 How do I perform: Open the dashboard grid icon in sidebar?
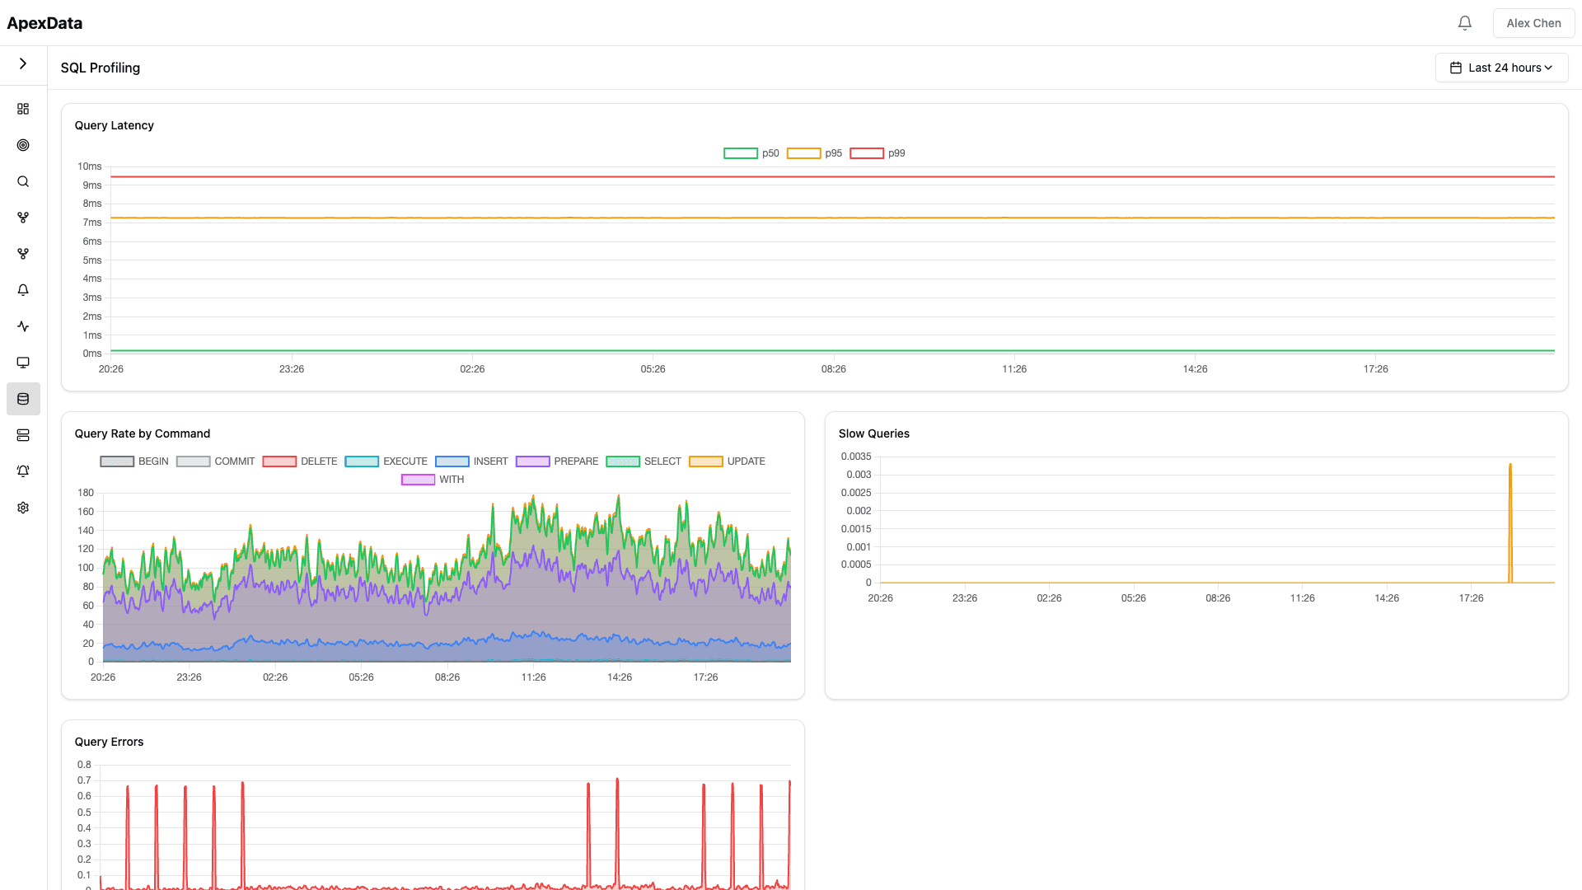[23, 108]
